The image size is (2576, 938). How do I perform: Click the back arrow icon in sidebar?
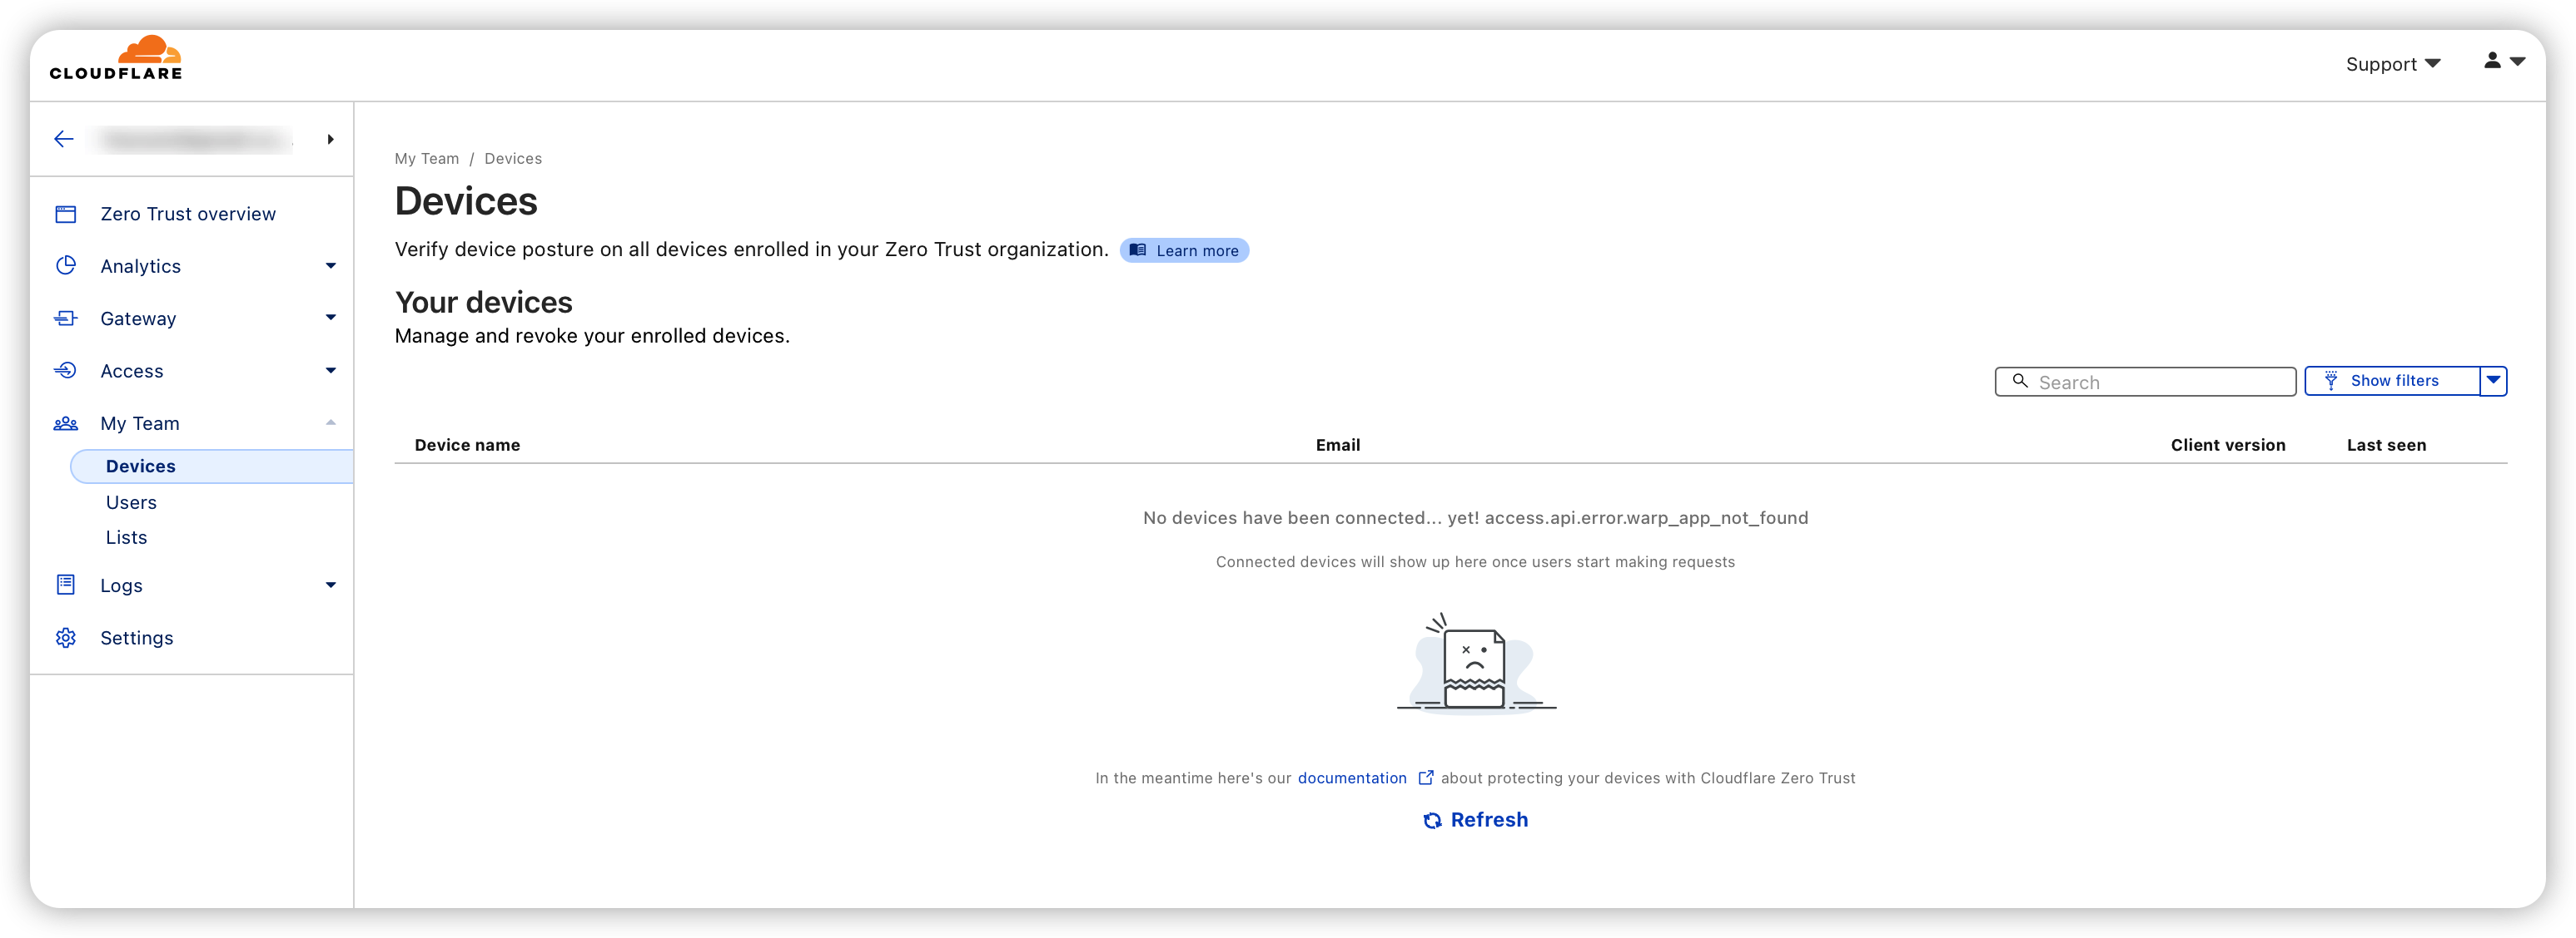pos(64,139)
